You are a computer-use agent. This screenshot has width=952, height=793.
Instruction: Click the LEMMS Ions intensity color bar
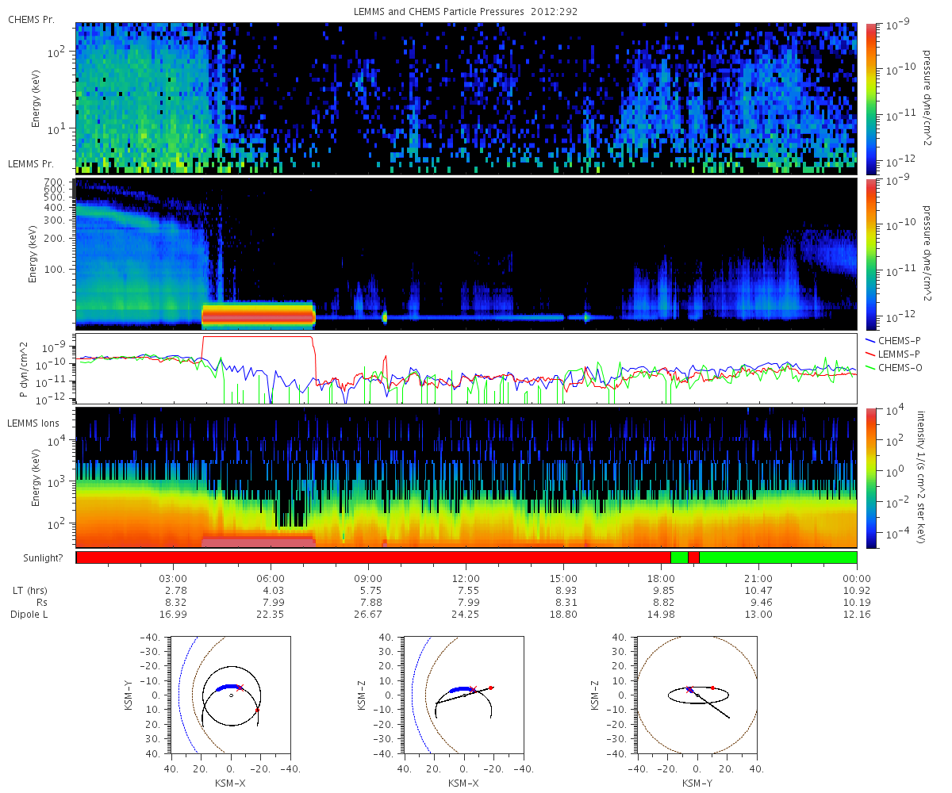click(x=870, y=478)
